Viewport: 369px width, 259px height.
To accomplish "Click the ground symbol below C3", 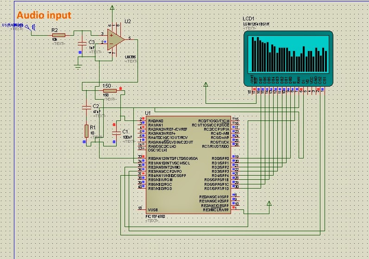I will [x=77, y=66].
